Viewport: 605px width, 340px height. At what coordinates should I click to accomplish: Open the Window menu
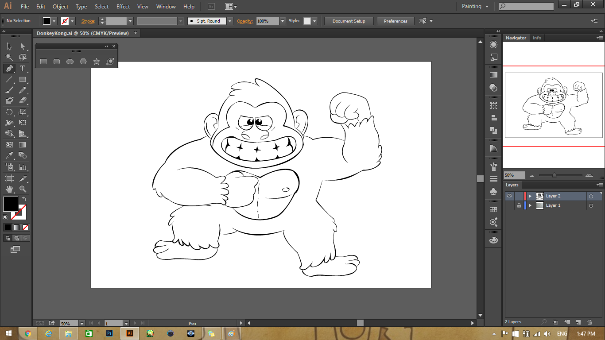(x=166, y=7)
